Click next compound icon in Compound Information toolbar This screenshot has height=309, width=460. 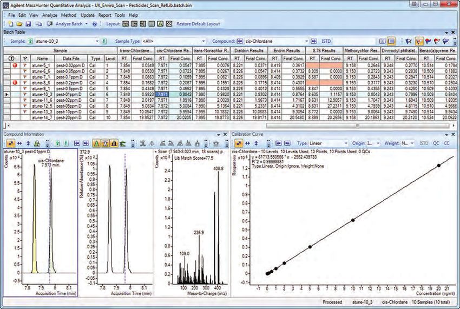coord(86,143)
